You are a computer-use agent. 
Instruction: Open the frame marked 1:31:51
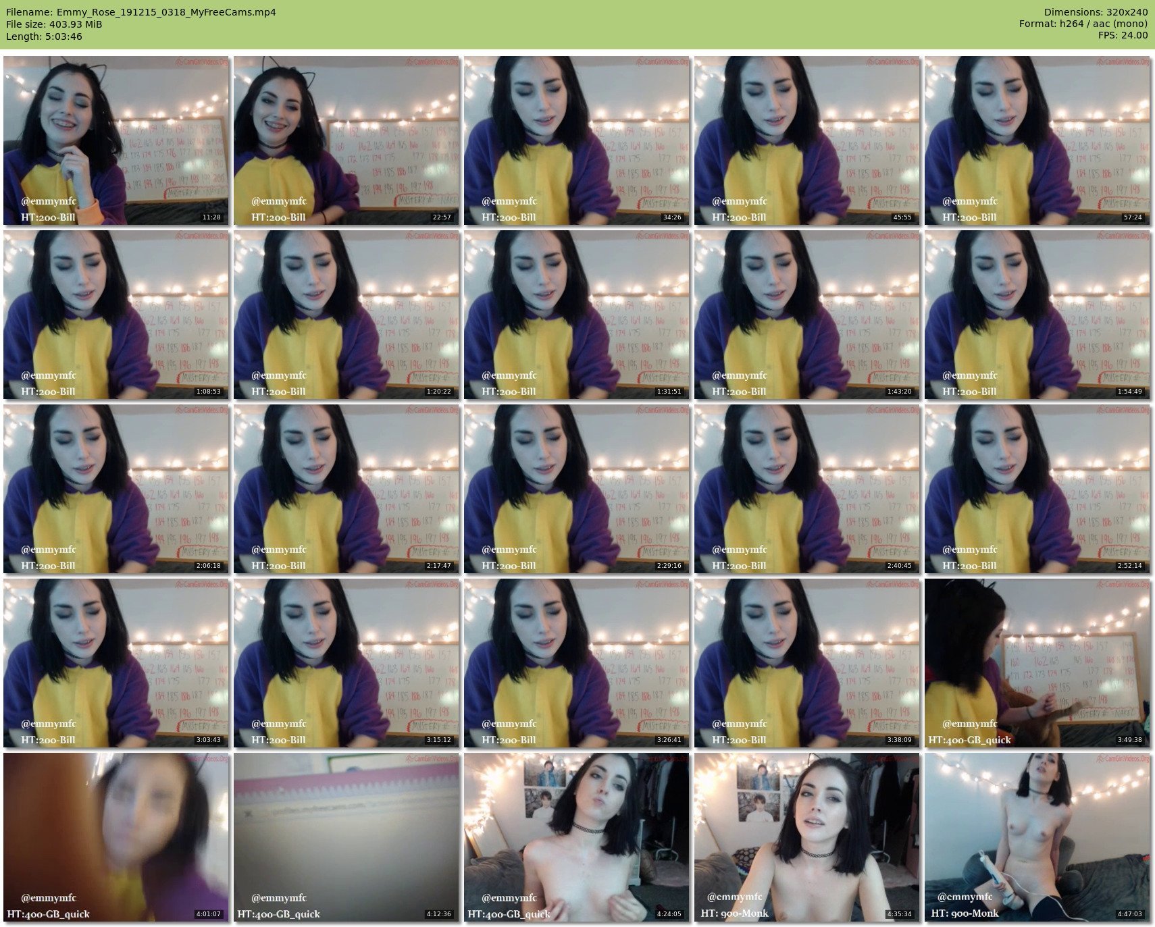pos(576,315)
